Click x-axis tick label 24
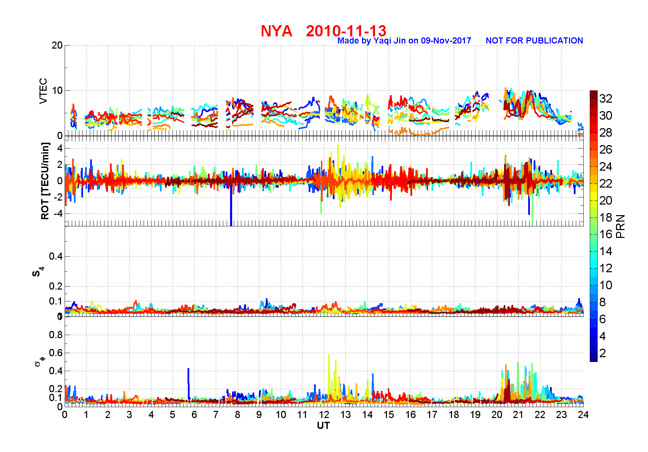Viewport: 648px width, 452px height. [583, 415]
